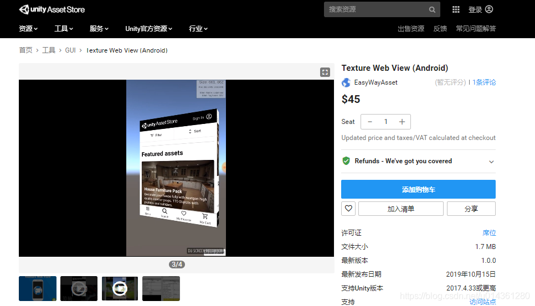Click the 出售资源 link

pyautogui.click(x=411, y=29)
